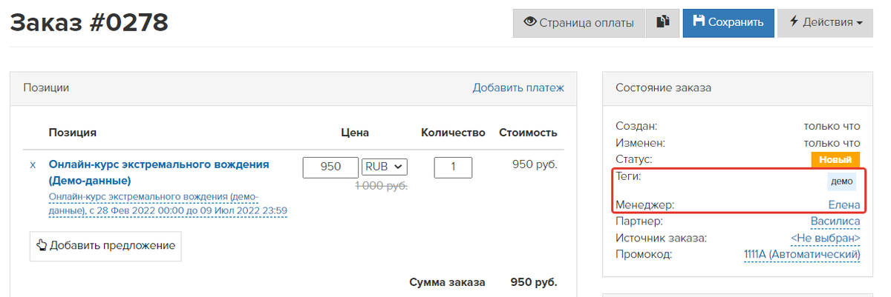Click the Цена column header
Image resolution: width=891 pixels, height=297 pixels.
(x=355, y=133)
